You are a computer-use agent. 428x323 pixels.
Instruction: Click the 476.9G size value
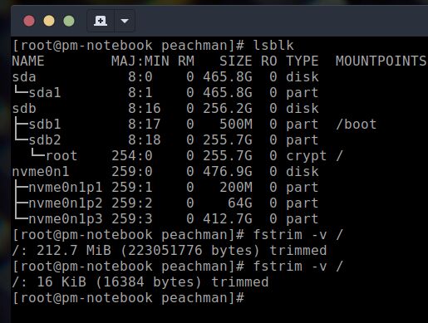coord(228,171)
